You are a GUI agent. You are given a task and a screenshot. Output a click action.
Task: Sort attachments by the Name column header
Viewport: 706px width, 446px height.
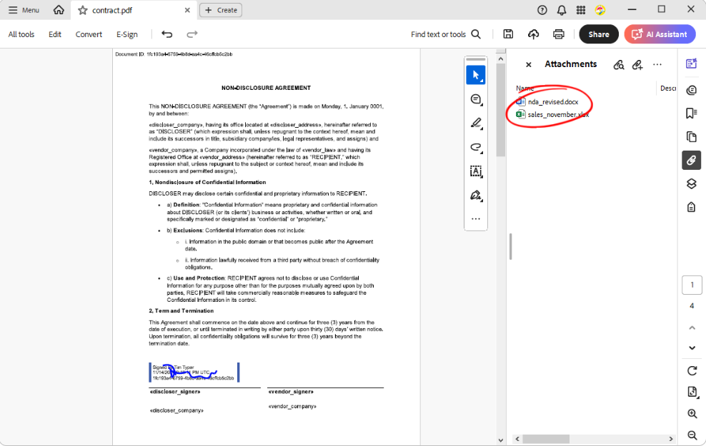(x=525, y=88)
